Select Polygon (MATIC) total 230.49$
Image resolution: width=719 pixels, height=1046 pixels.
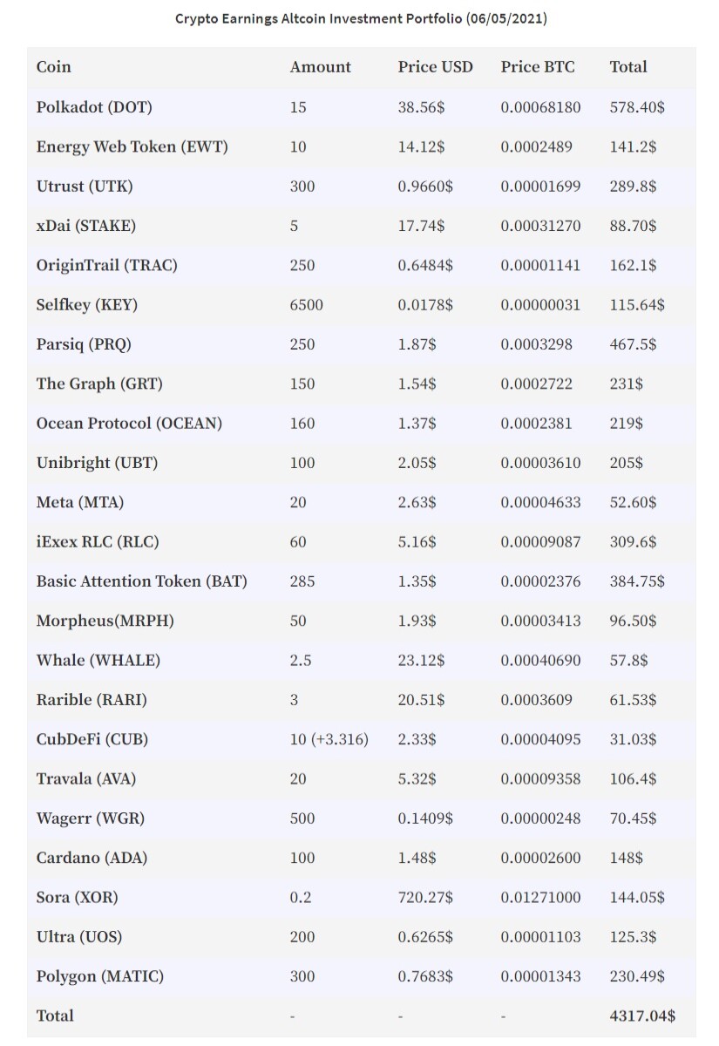636,976
